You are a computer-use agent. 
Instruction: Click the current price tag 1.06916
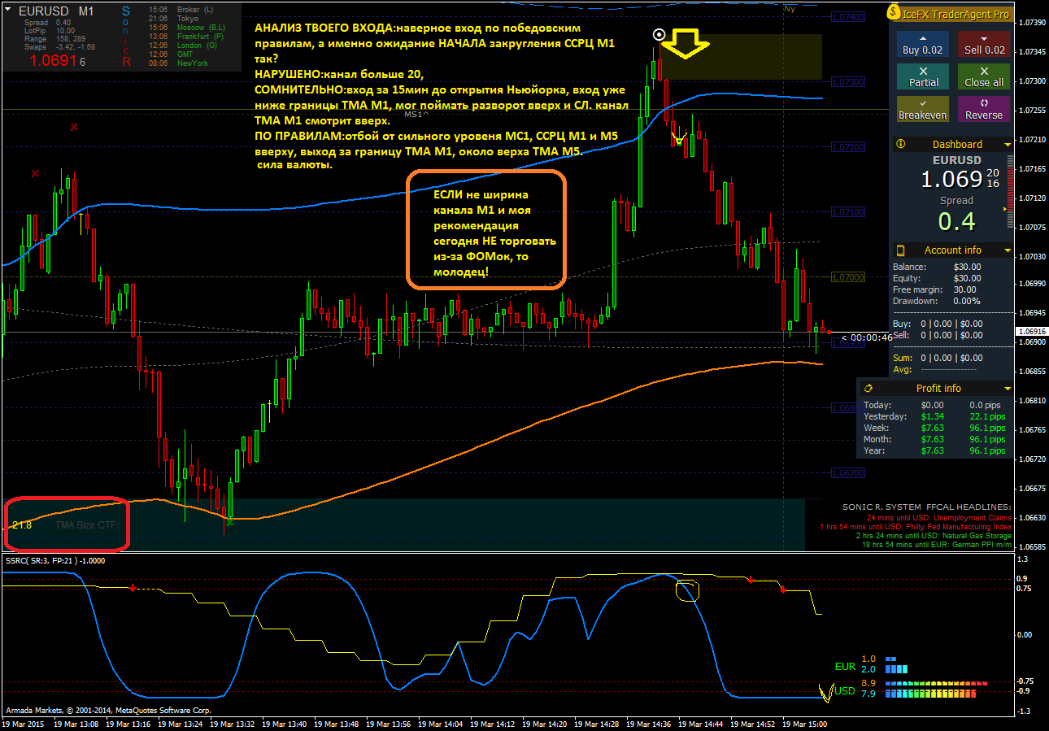tap(1031, 332)
